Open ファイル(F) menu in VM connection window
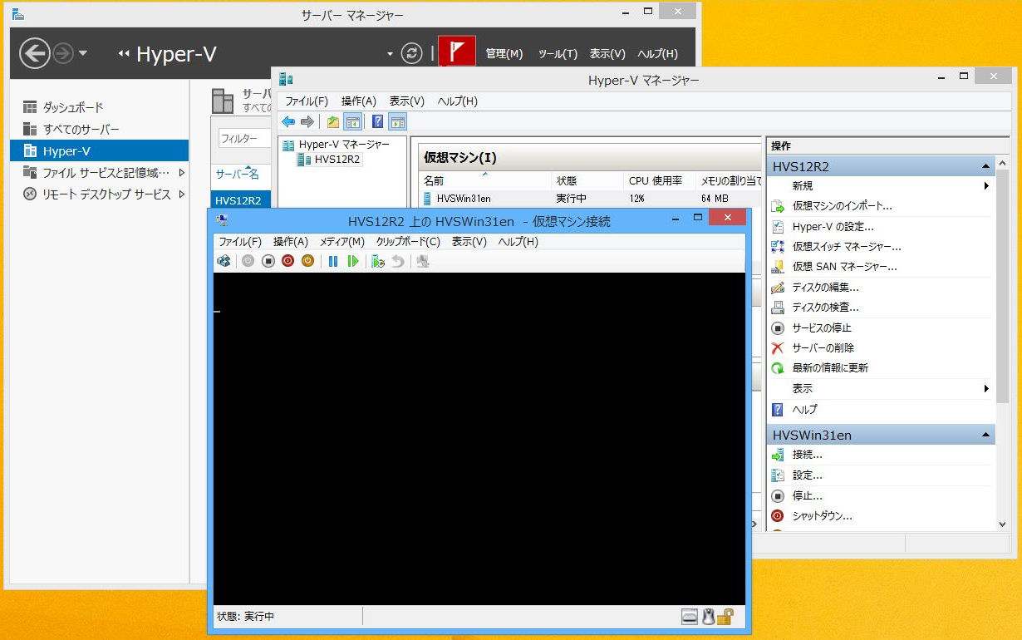The width and height of the screenshot is (1022, 640). click(240, 242)
